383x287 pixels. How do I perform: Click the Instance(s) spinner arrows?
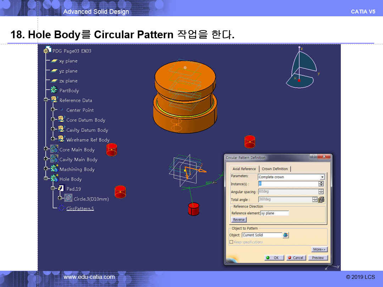(x=321, y=184)
